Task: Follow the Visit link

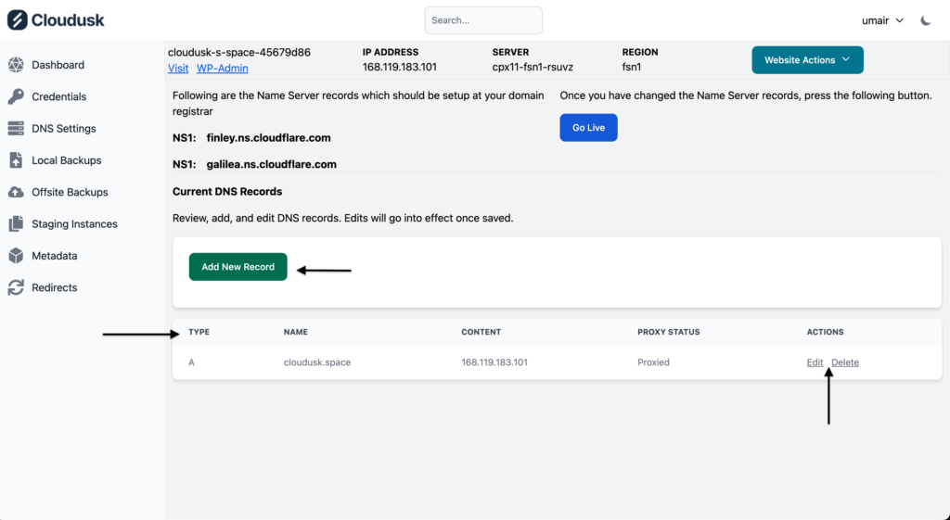Action: tap(178, 69)
